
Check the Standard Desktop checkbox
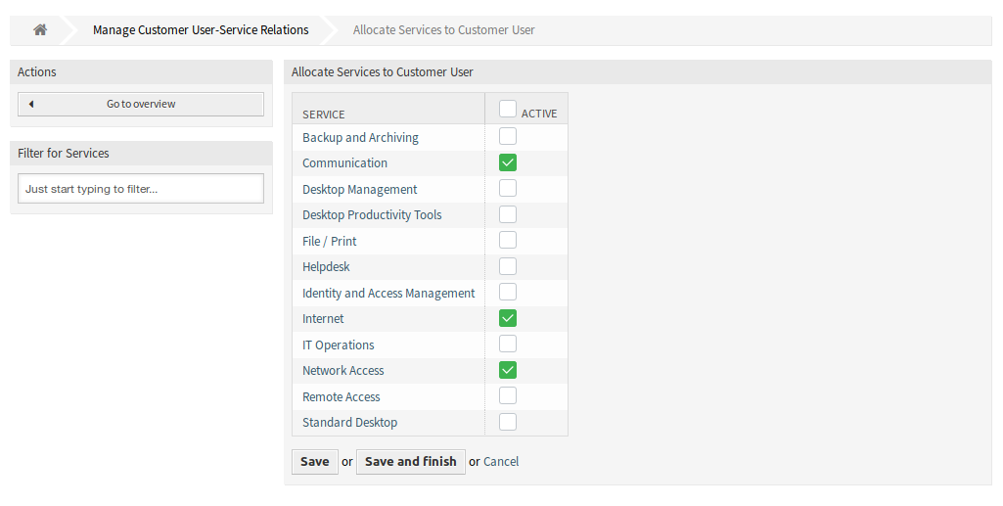click(507, 422)
